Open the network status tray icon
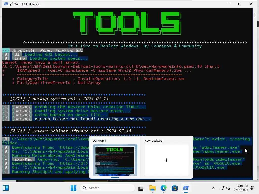The width and height of the screenshot is (259, 194). point(222,188)
